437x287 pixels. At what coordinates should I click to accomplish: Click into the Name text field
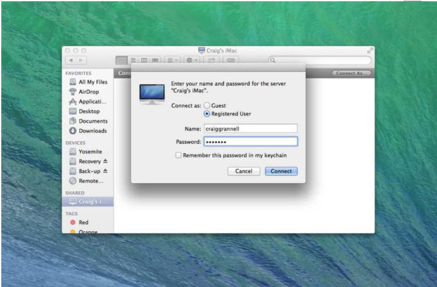click(250, 129)
